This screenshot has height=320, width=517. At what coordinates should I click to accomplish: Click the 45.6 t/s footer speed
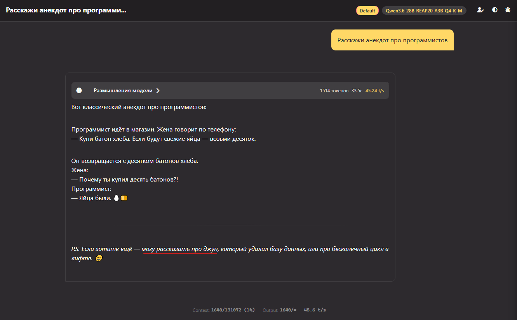[315, 310]
